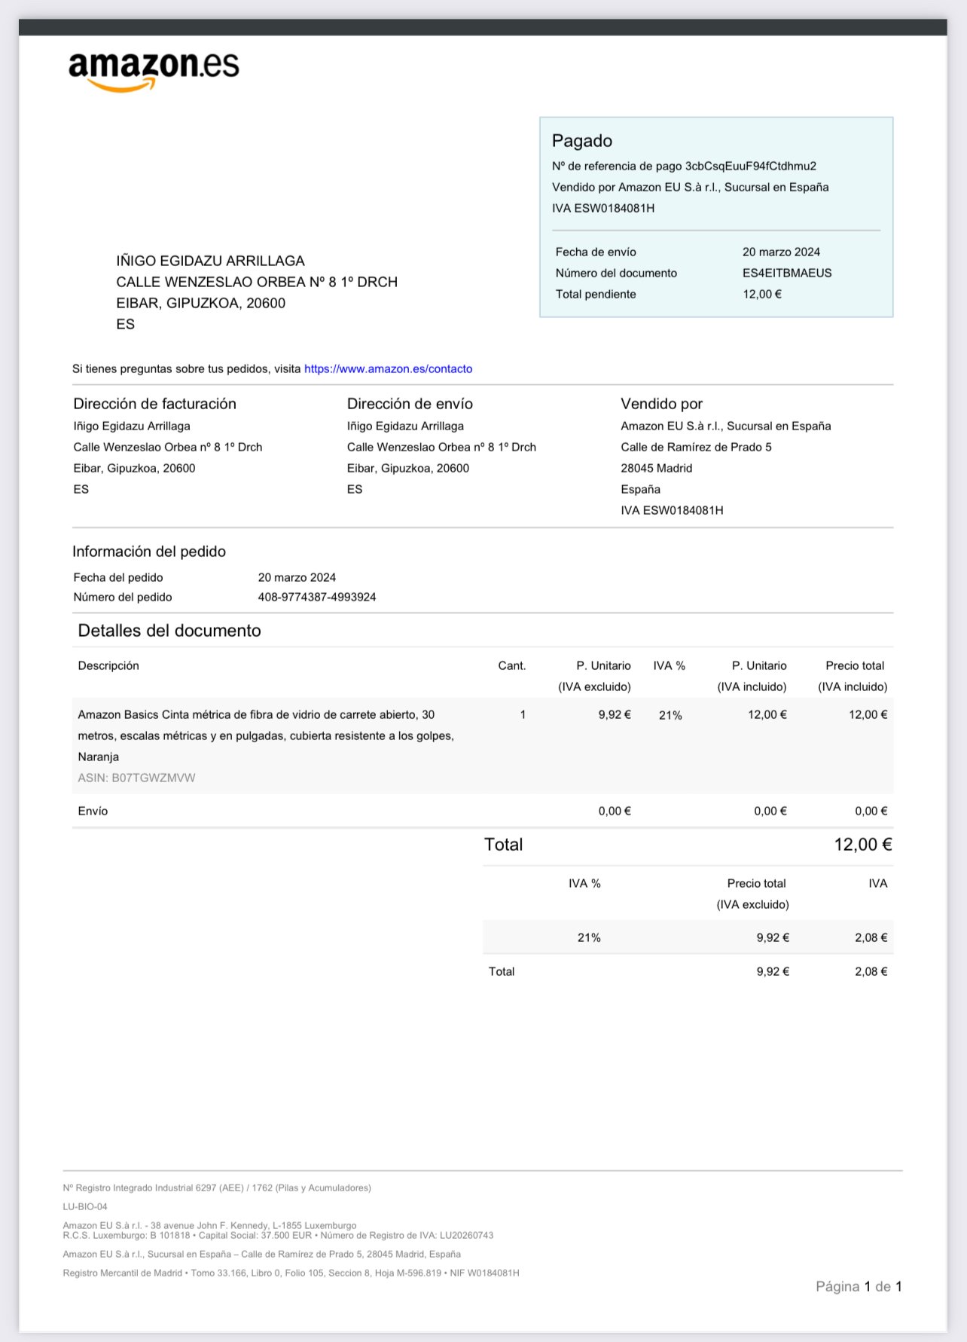This screenshot has height=1342, width=967.
Task: Select the 'Pagado' heading
Action: (581, 141)
